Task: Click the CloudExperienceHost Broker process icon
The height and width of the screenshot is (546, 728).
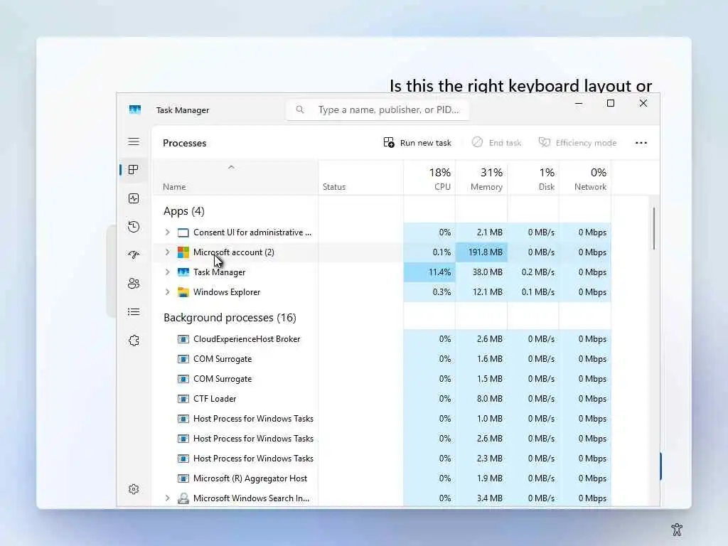Action: coord(183,339)
